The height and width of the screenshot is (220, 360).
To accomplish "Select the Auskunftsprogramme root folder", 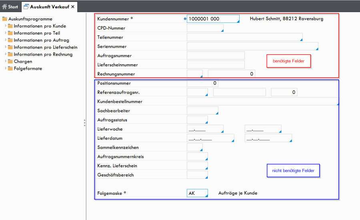I will 30,19.
